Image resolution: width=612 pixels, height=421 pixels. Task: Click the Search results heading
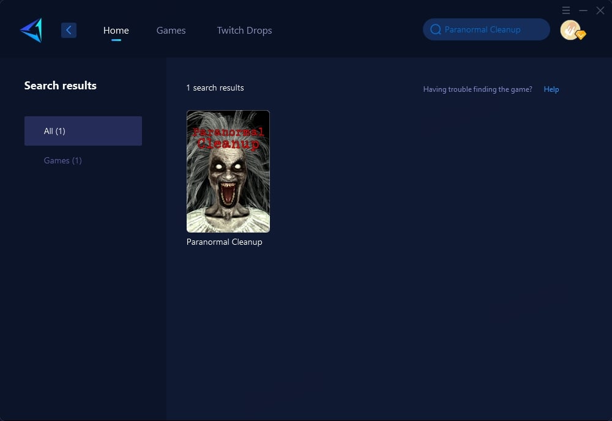point(61,86)
